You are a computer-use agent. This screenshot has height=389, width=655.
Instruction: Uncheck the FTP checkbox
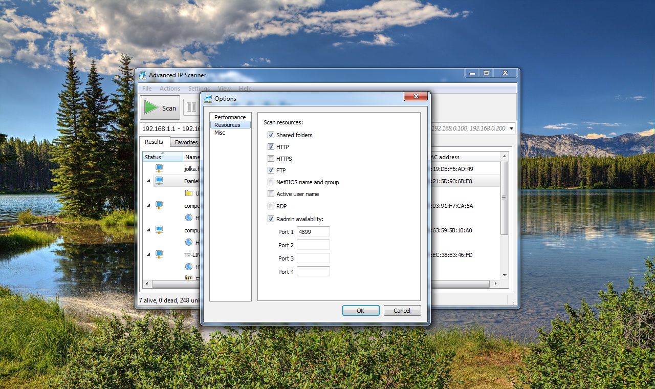coord(271,170)
